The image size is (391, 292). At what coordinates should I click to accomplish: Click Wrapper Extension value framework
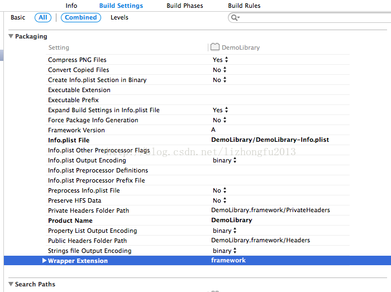click(228, 260)
